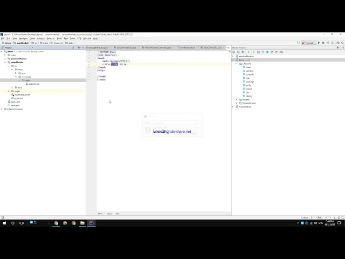Toggle tool window buttons via status bar corner icon

[3, 217]
